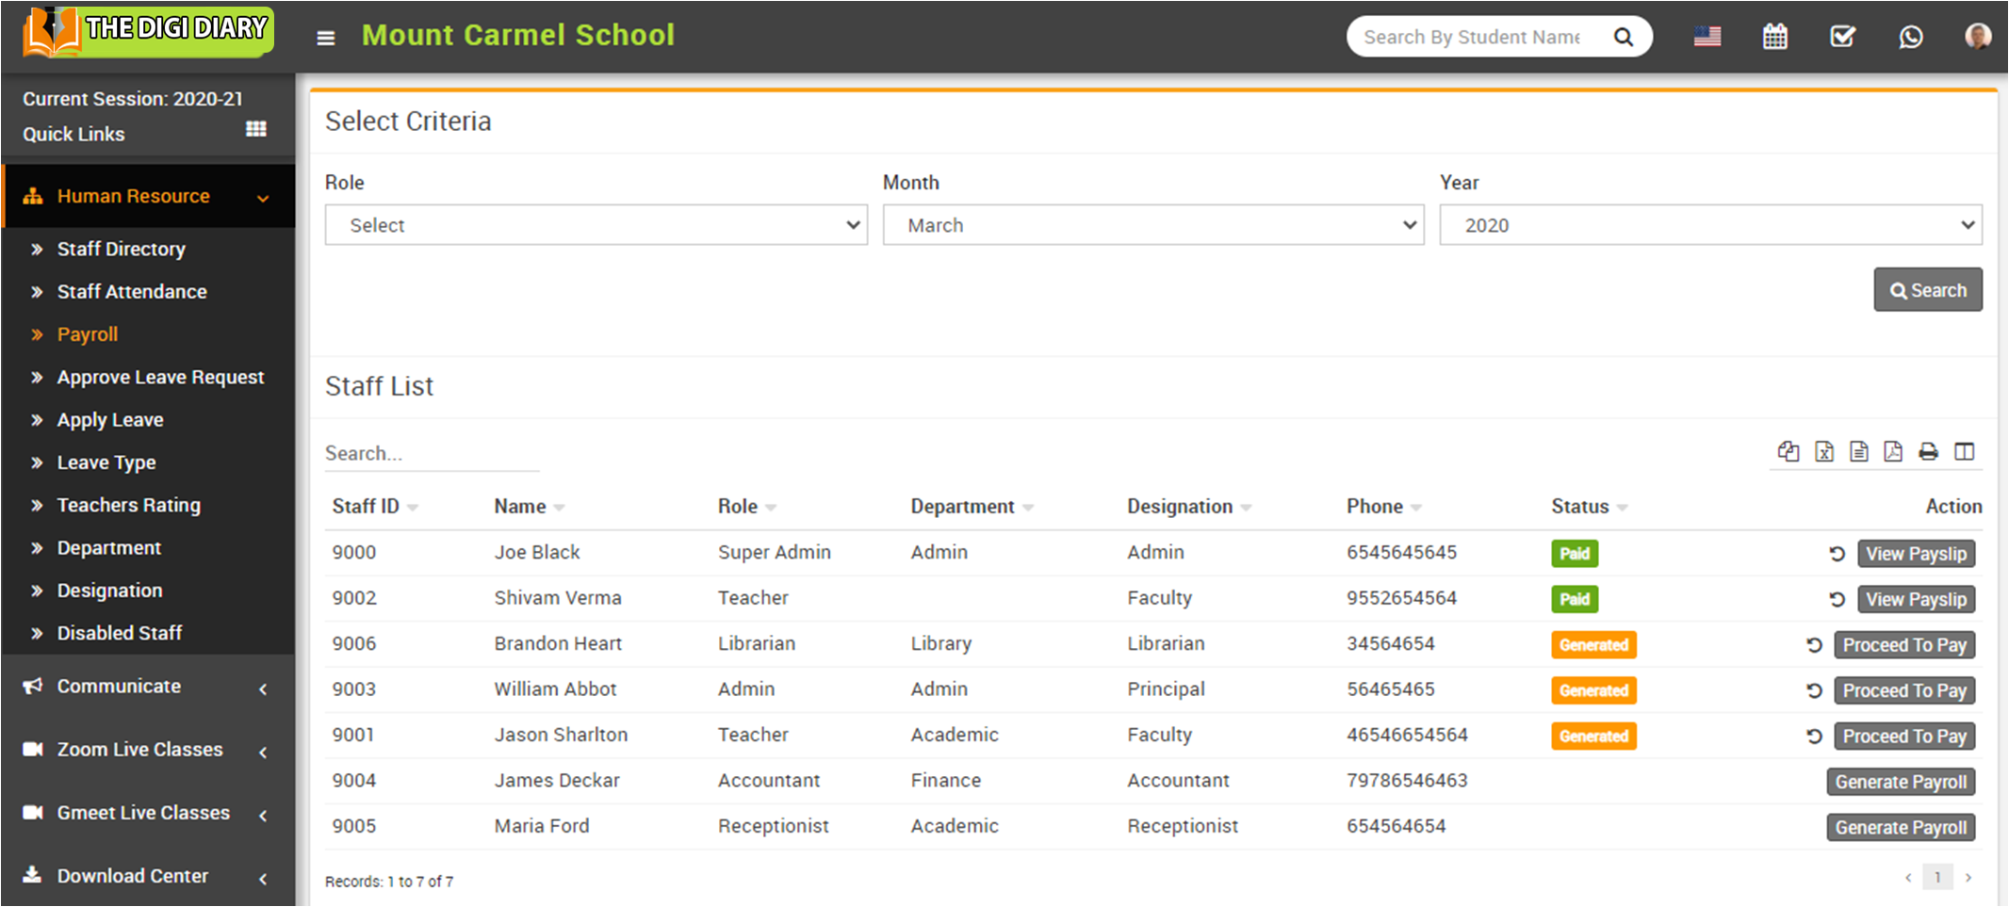
Task: Select the US flag language icon
Action: click(1707, 37)
